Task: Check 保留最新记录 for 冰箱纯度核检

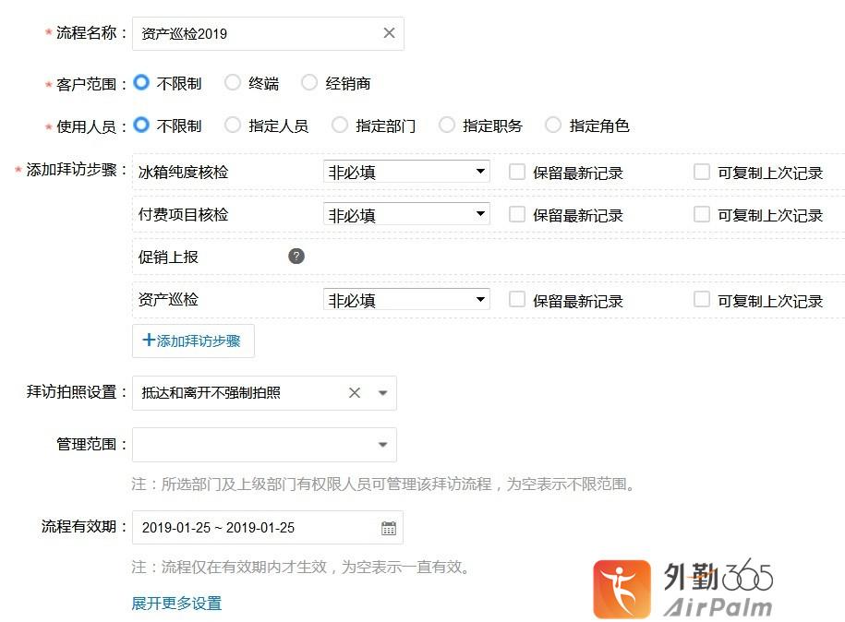Action: (517, 172)
